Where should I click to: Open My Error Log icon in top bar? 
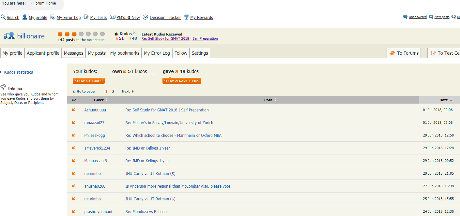tap(53, 17)
